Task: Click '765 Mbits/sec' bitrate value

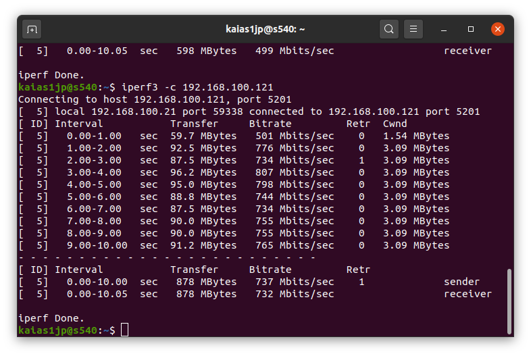Action: pos(295,245)
